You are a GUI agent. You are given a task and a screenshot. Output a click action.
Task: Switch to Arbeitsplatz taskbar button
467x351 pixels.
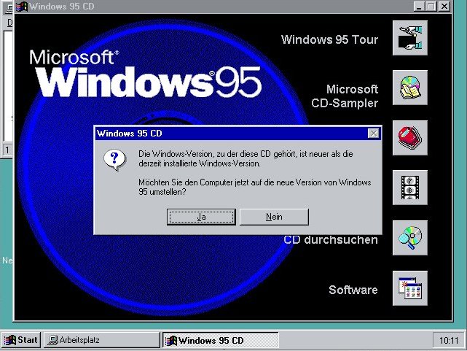coord(101,340)
